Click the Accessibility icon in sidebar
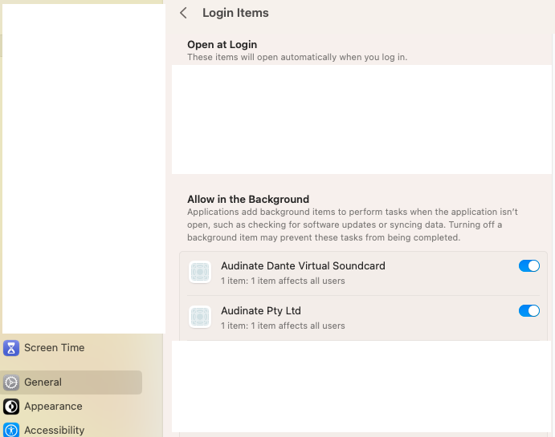Viewport: 555px width, 437px height. (x=11, y=431)
